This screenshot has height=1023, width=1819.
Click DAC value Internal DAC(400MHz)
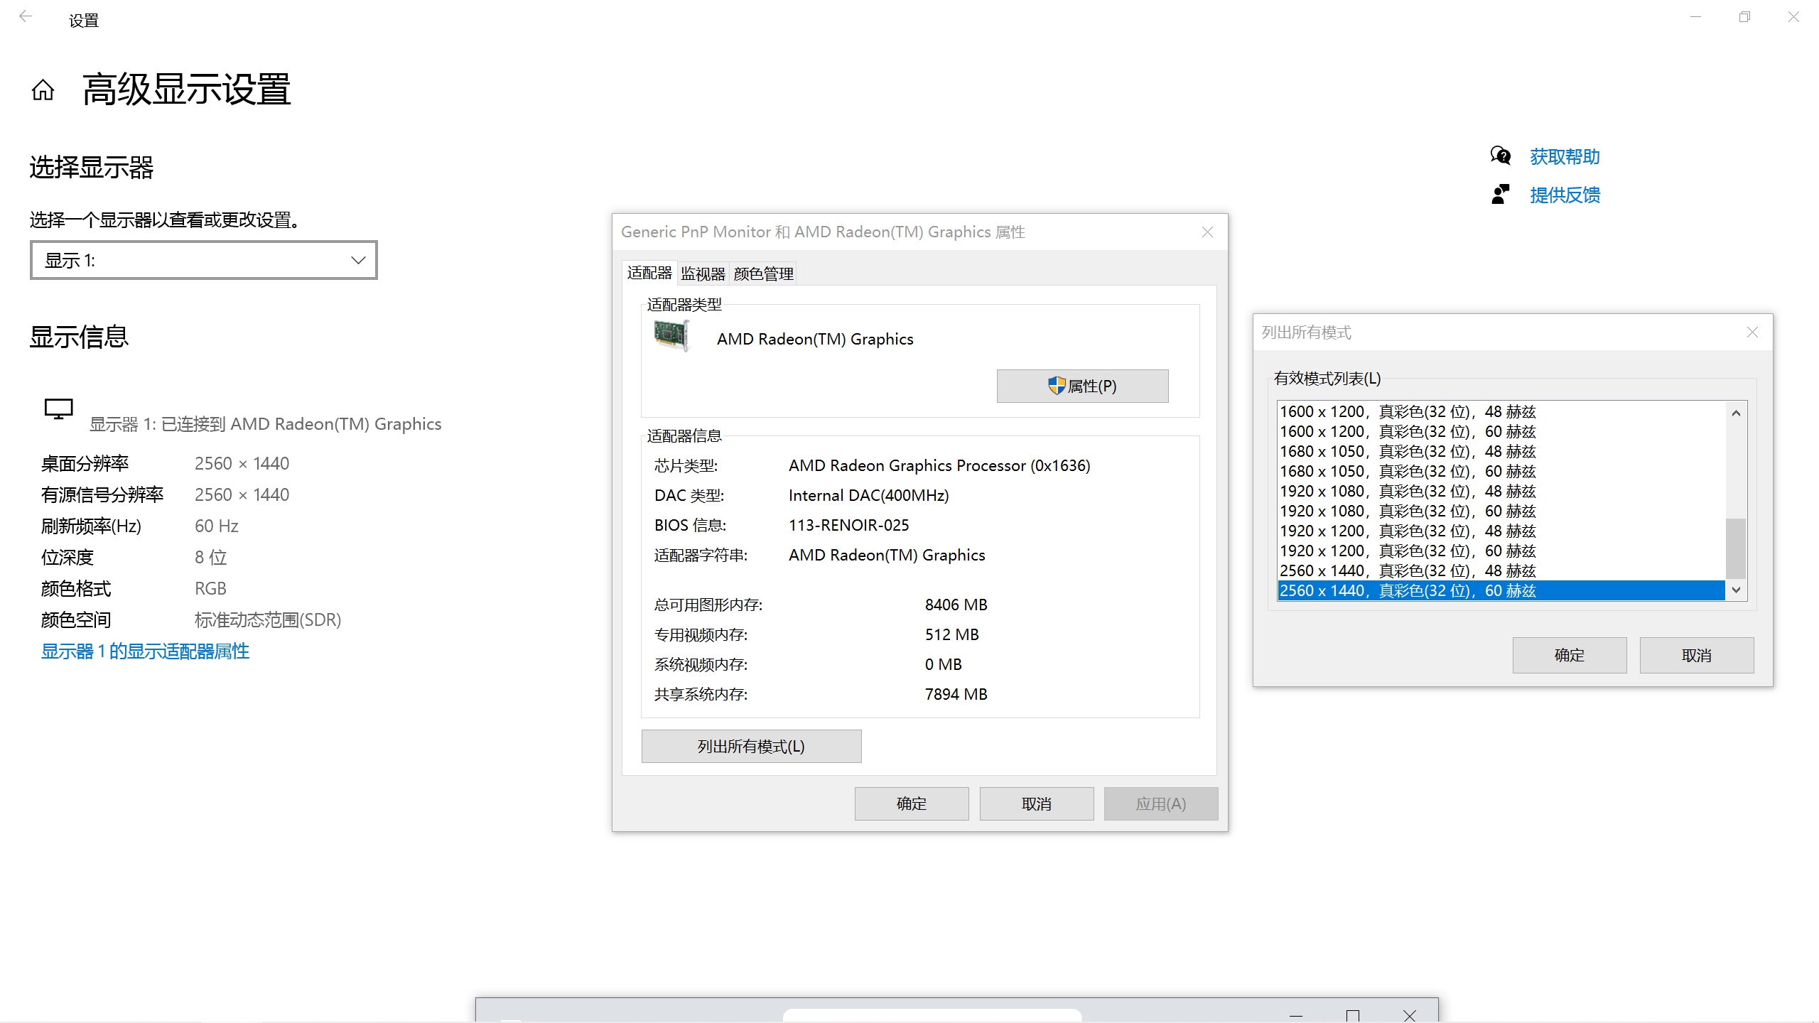pyautogui.click(x=868, y=495)
